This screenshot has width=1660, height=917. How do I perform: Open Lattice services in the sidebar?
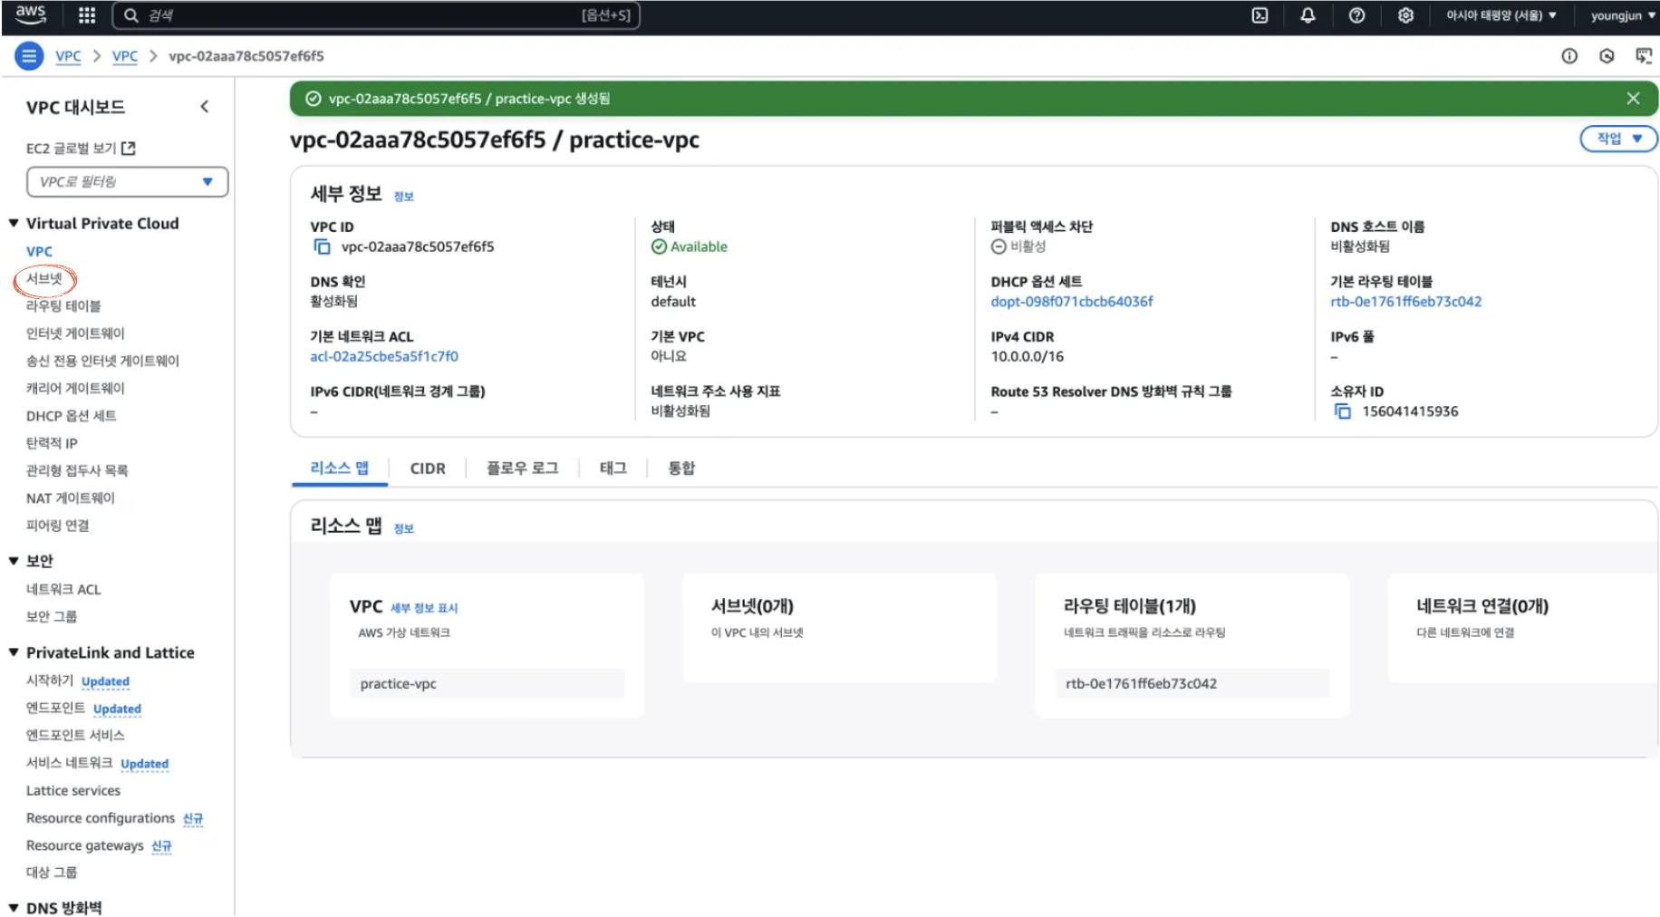point(73,790)
